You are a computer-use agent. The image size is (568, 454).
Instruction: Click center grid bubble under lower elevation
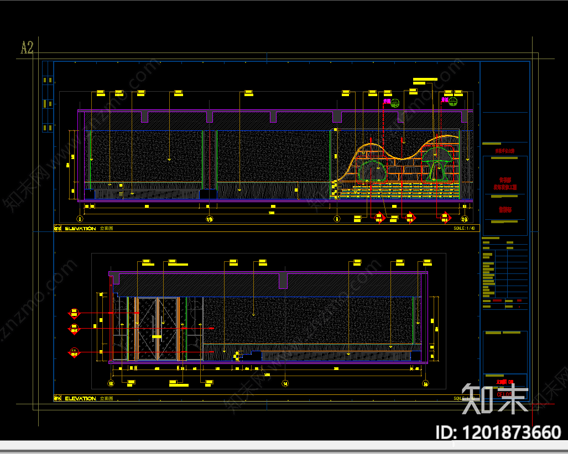tap(285, 383)
